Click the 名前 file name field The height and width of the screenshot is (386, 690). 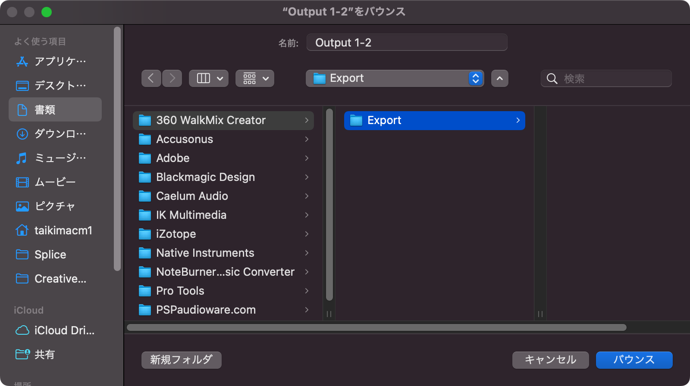pos(407,42)
